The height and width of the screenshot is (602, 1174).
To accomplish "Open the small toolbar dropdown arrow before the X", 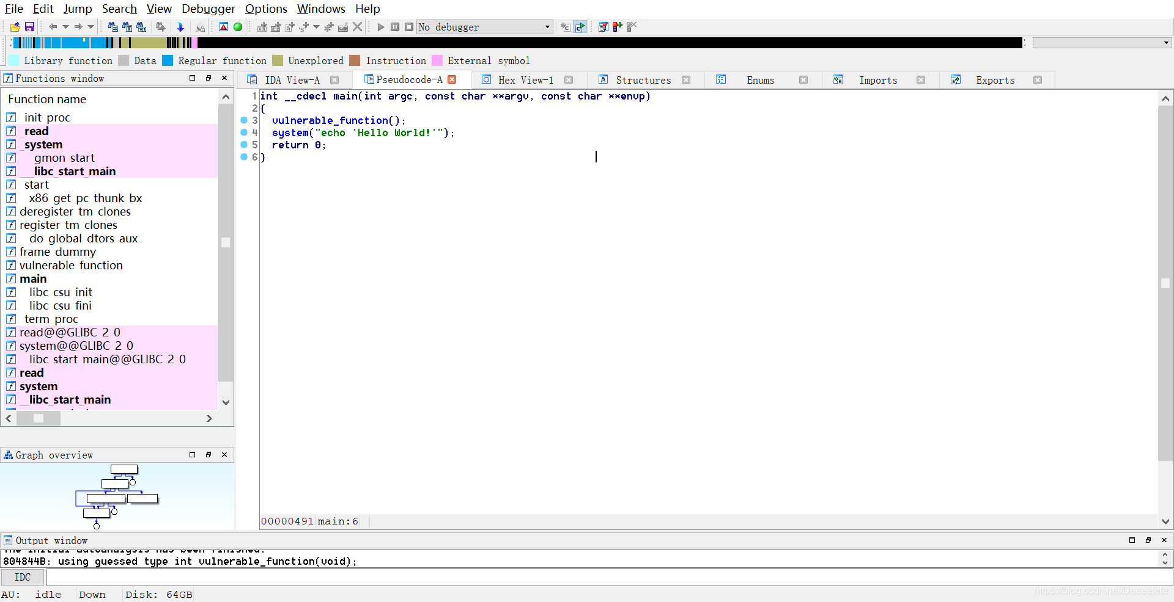I will pyautogui.click(x=316, y=27).
